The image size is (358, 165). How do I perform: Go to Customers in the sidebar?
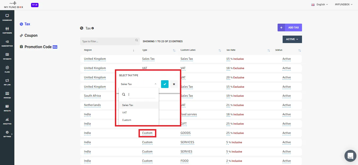(x=7, y=30)
